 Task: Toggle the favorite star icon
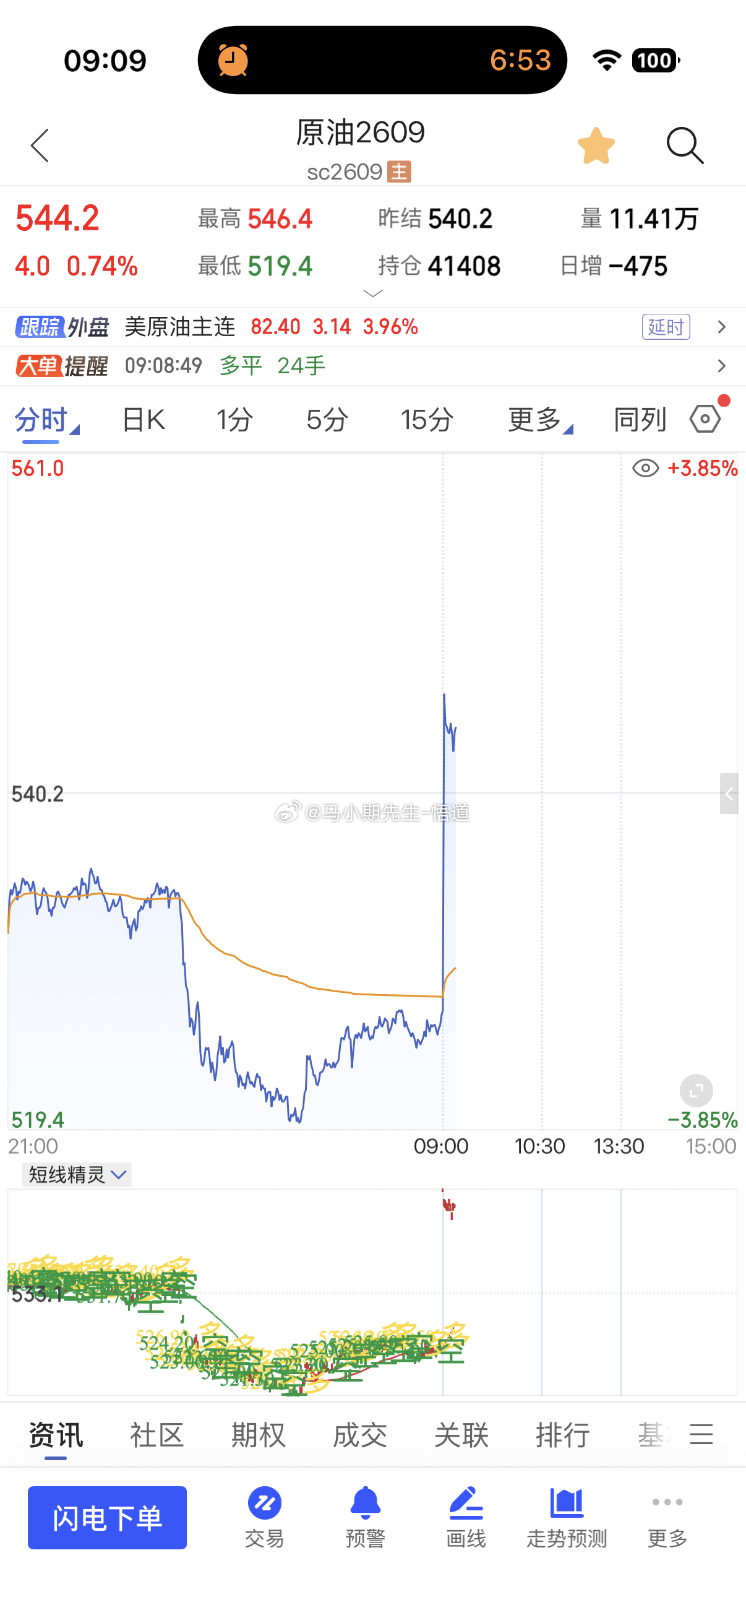click(596, 145)
